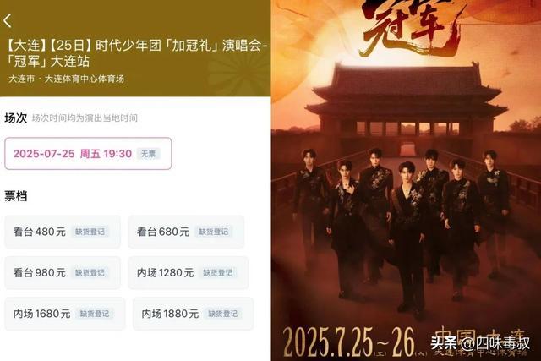
Task: Tap the 场次 section heading
Action: coord(15,118)
